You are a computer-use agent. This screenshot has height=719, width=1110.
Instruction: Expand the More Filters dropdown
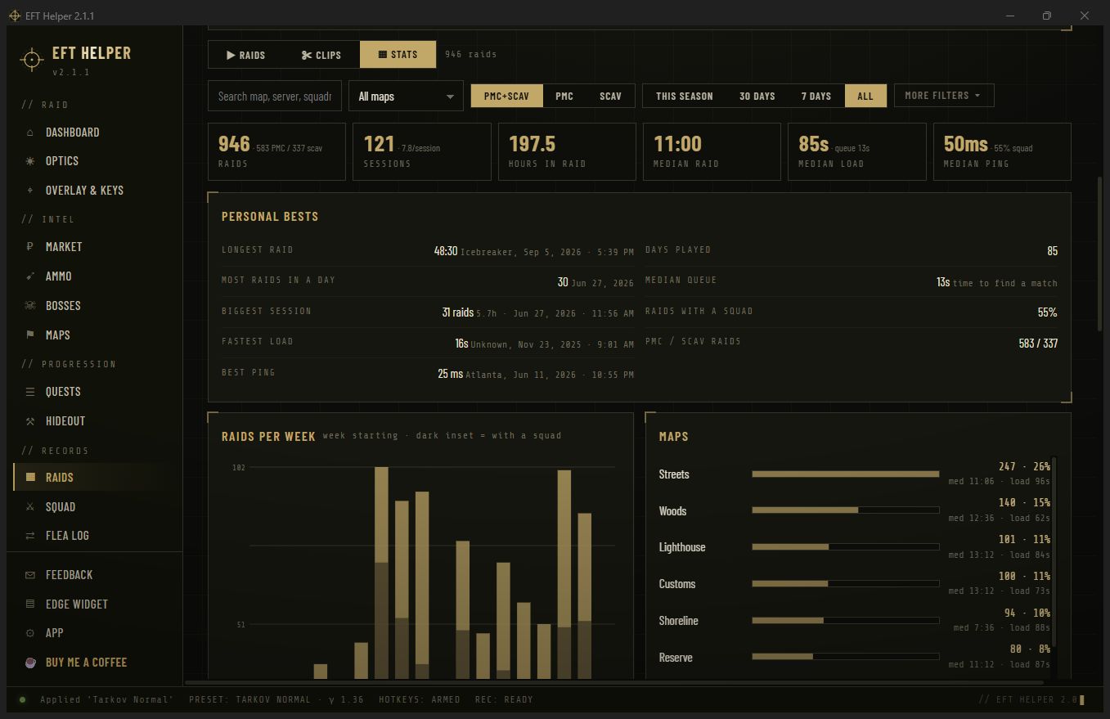click(944, 96)
